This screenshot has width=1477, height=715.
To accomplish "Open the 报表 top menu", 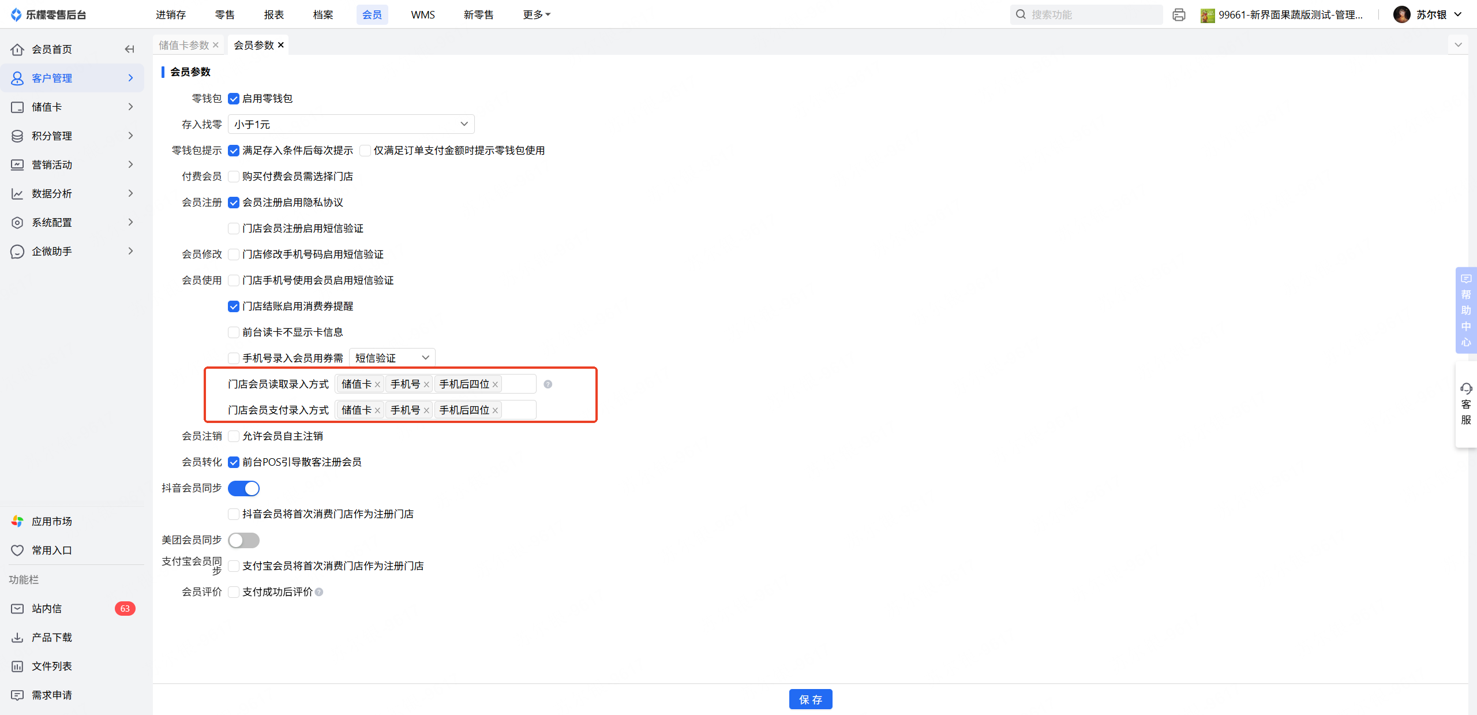I will pyautogui.click(x=273, y=14).
